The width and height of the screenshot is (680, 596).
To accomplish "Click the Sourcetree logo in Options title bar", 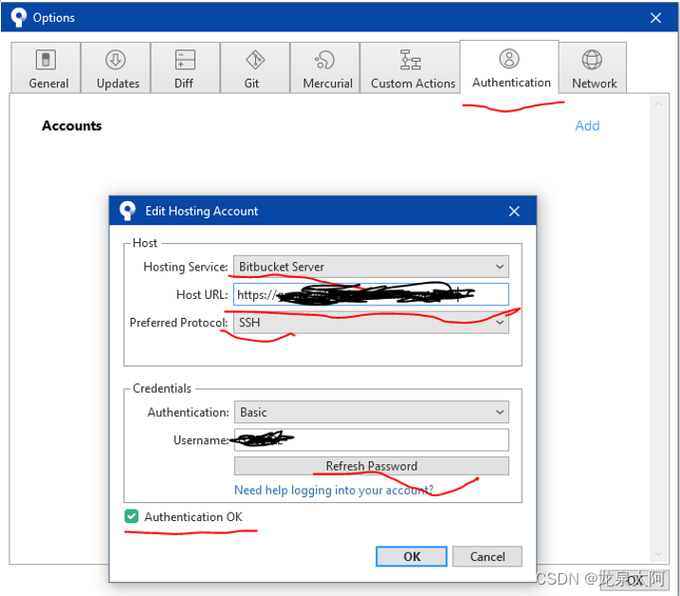I will (x=19, y=18).
